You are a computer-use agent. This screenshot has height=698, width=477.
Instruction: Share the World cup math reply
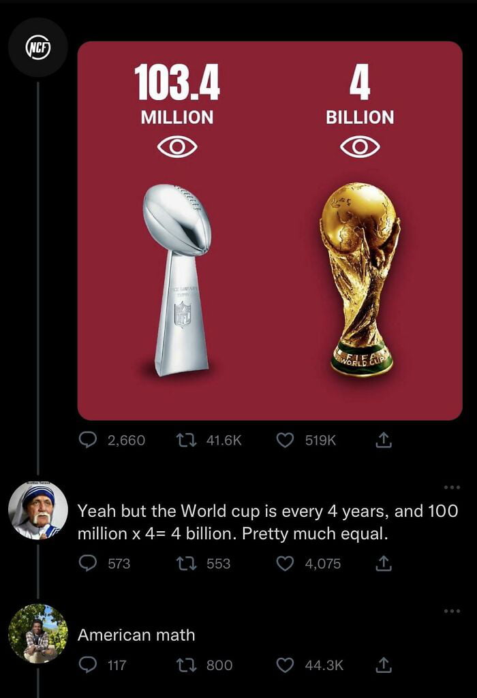pos(383,563)
